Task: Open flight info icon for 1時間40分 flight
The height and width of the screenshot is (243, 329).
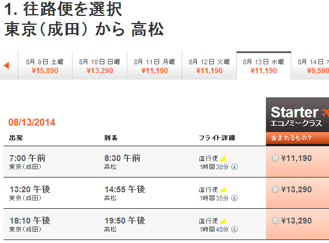Action: [x=234, y=229]
